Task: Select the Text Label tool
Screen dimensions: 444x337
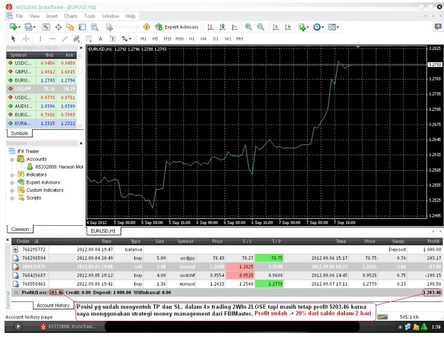Action: [113, 39]
